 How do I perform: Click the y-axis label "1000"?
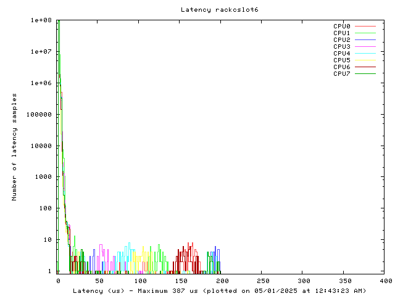click(43, 177)
